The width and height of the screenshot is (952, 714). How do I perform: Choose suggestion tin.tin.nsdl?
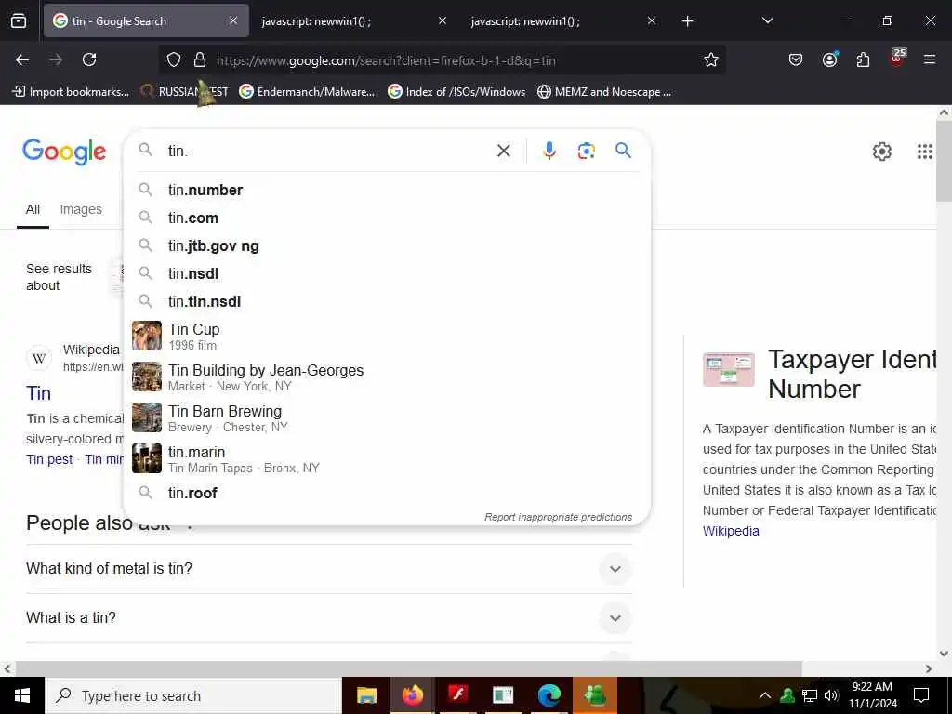tap(387, 302)
